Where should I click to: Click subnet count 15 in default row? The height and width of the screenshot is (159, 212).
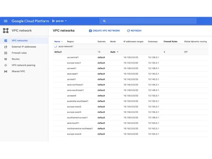click(x=99, y=52)
